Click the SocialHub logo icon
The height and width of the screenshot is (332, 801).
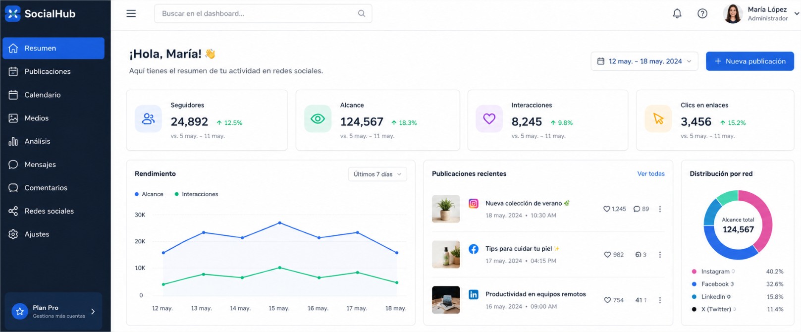(x=13, y=13)
